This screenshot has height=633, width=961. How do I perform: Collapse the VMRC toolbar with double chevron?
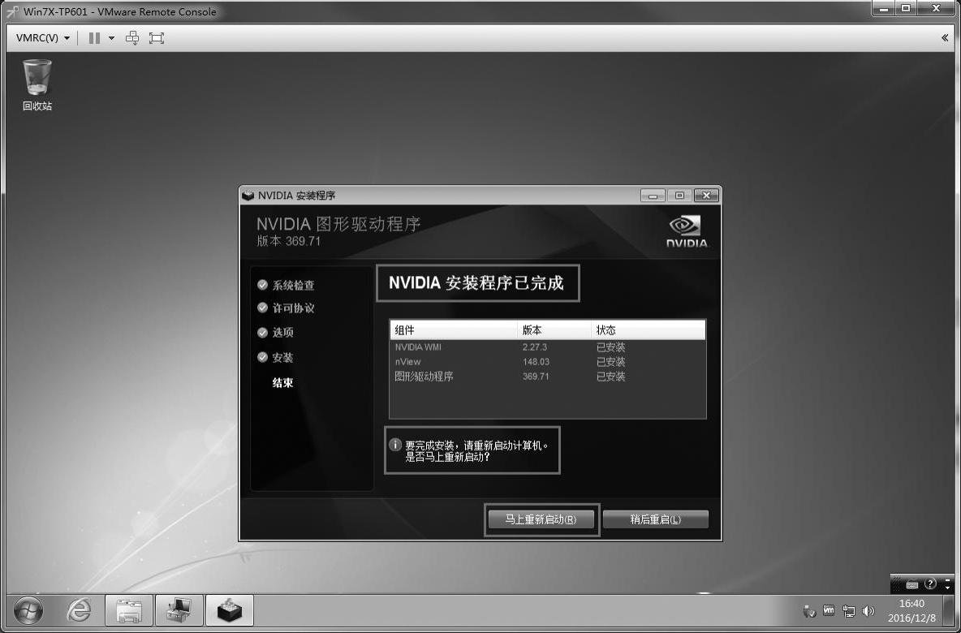coord(945,38)
